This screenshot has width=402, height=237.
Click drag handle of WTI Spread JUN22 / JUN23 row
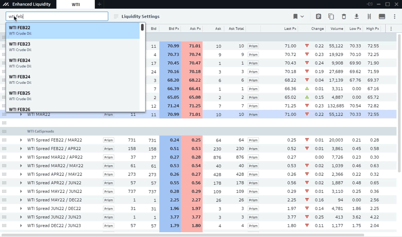[x=4, y=217]
